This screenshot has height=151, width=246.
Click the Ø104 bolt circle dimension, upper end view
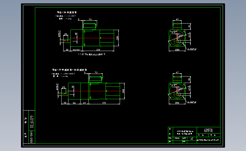coord(180,36)
